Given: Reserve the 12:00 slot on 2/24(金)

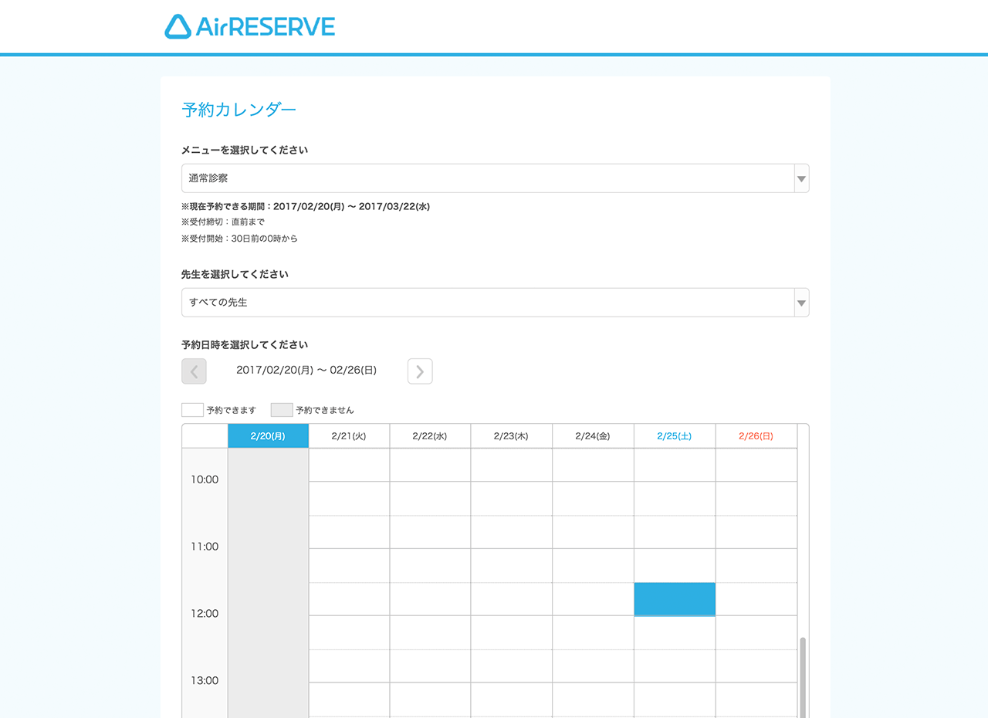Looking at the screenshot, I should pyautogui.click(x=593, y=632).
